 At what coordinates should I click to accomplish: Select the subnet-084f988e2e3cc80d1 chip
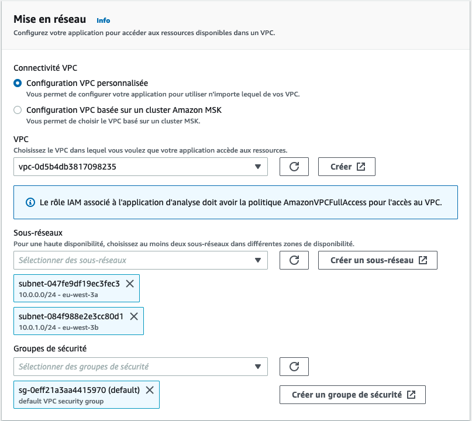point(70,320)
